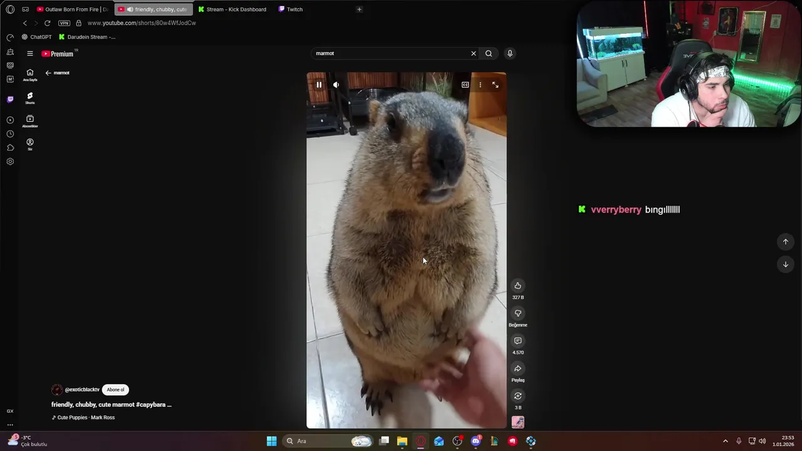Go to previous Short with up arrow

[785, 242]
